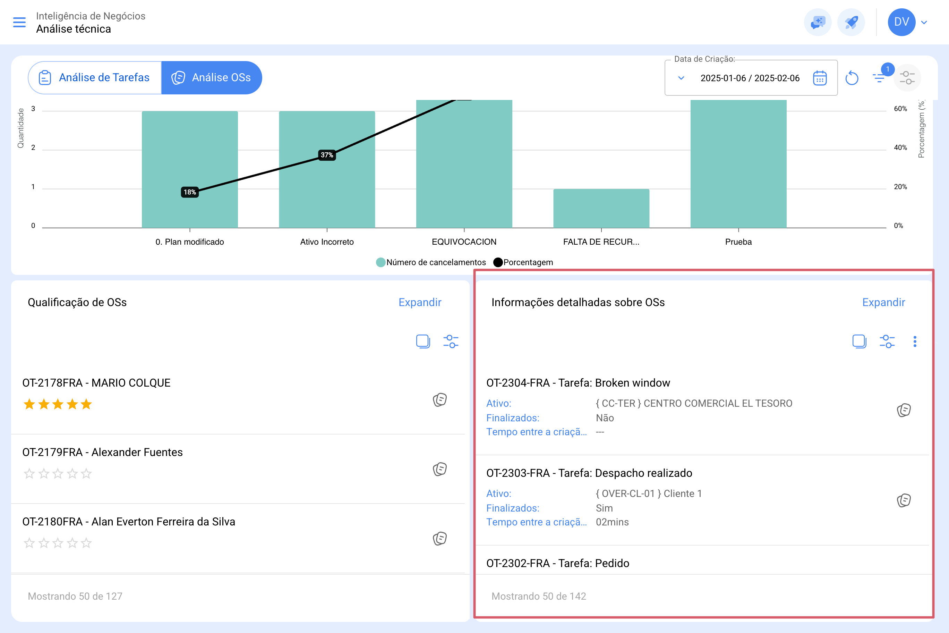Open settings sliders in Qualificação de OSs
The image size is (949, 633).
451,341
